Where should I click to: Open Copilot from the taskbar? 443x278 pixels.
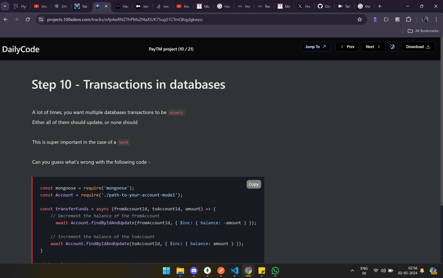coord(434,271)
